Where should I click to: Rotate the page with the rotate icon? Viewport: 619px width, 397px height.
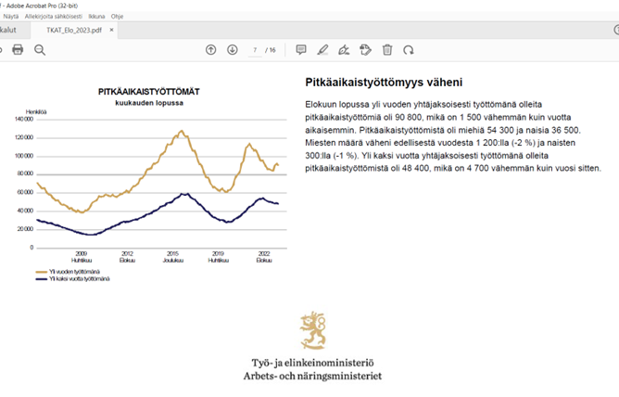[x=409, y=49]
